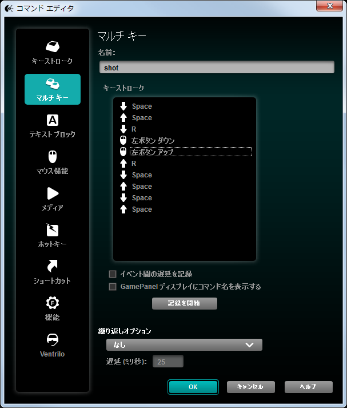This screenshot has height=408, width=347.
Task: Choose the マウス機能 mouse function icon
Action: click(x=53, y=157)
